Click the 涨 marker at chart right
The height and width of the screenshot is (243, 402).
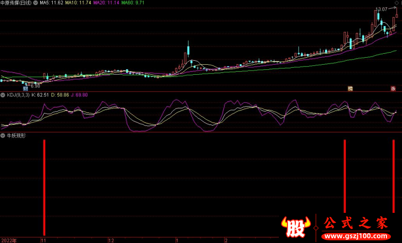pyautogui.click(x=393, y=88)
